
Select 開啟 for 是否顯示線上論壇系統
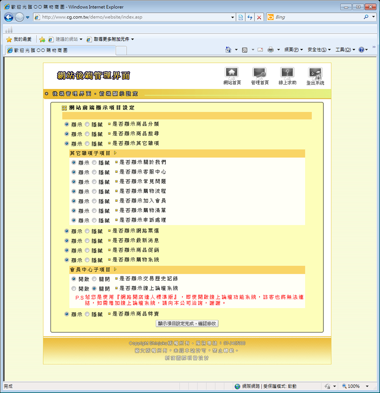coord(74,288)
